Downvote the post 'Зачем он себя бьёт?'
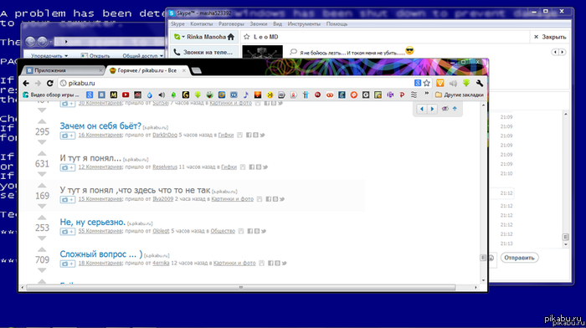Image resolution: width=586 pixels, height=328 pixels. 42,142
